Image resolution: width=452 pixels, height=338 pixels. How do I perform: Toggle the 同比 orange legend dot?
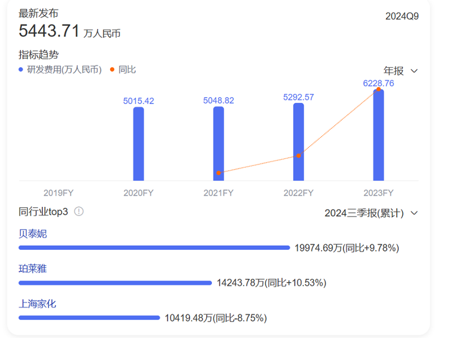coord(112,70)
